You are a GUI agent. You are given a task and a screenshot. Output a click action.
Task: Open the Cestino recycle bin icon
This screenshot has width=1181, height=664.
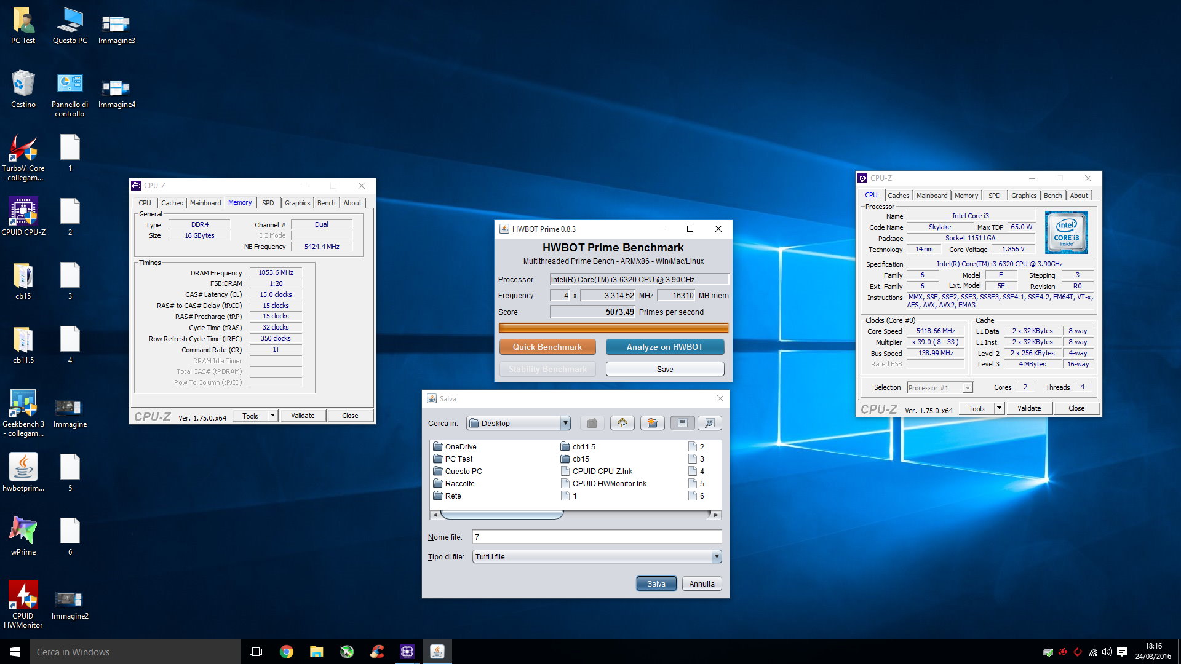pyautogui.click(x=23, y=89)
